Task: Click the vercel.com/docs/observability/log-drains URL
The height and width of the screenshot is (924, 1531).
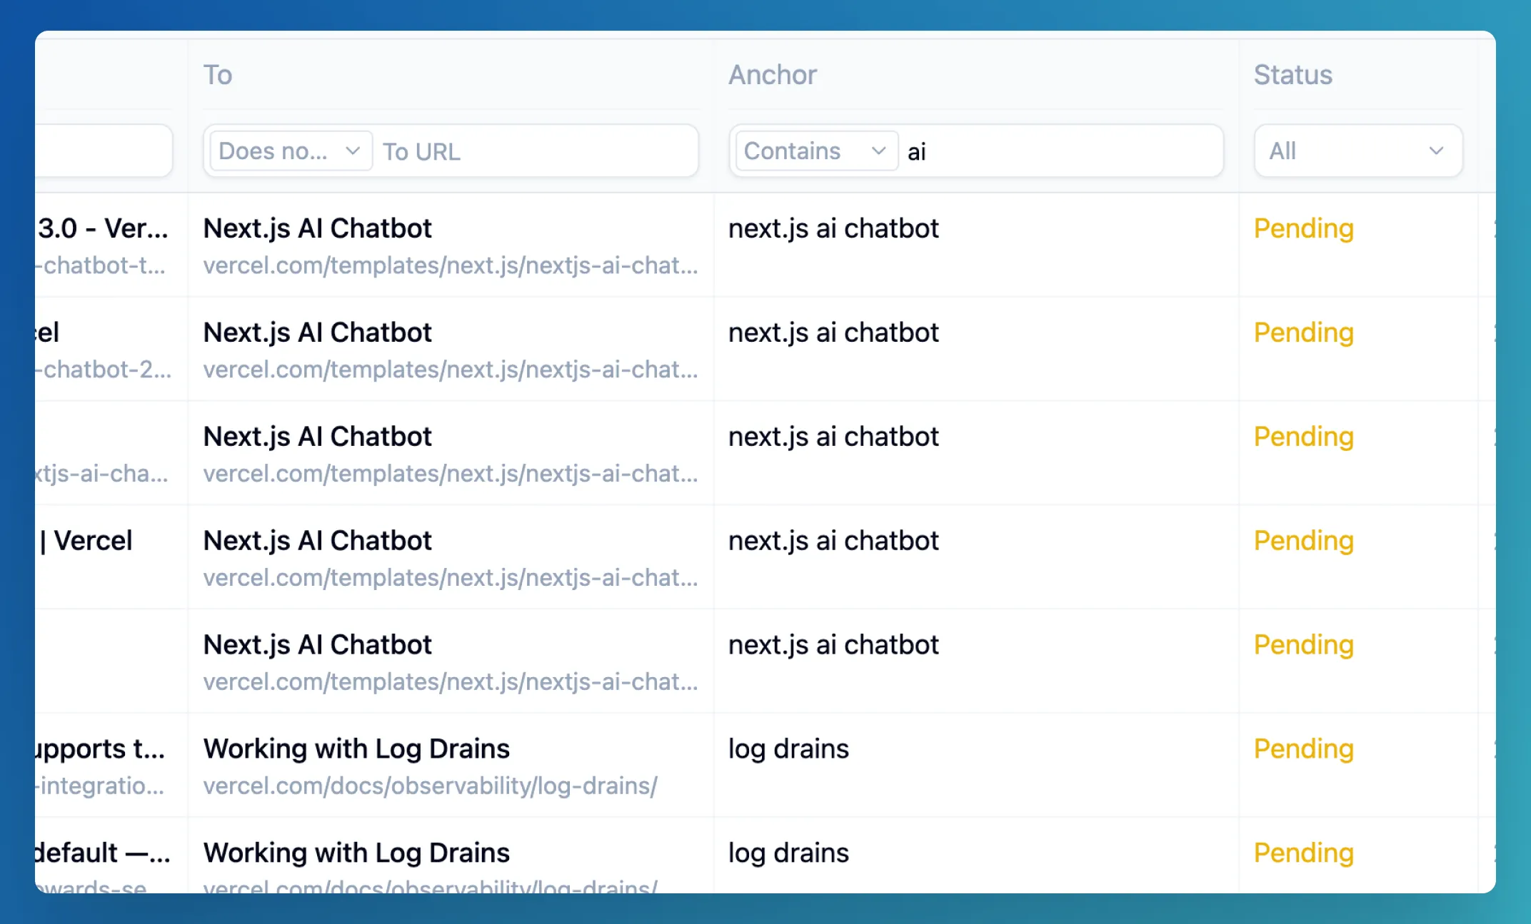Action: 430,786
